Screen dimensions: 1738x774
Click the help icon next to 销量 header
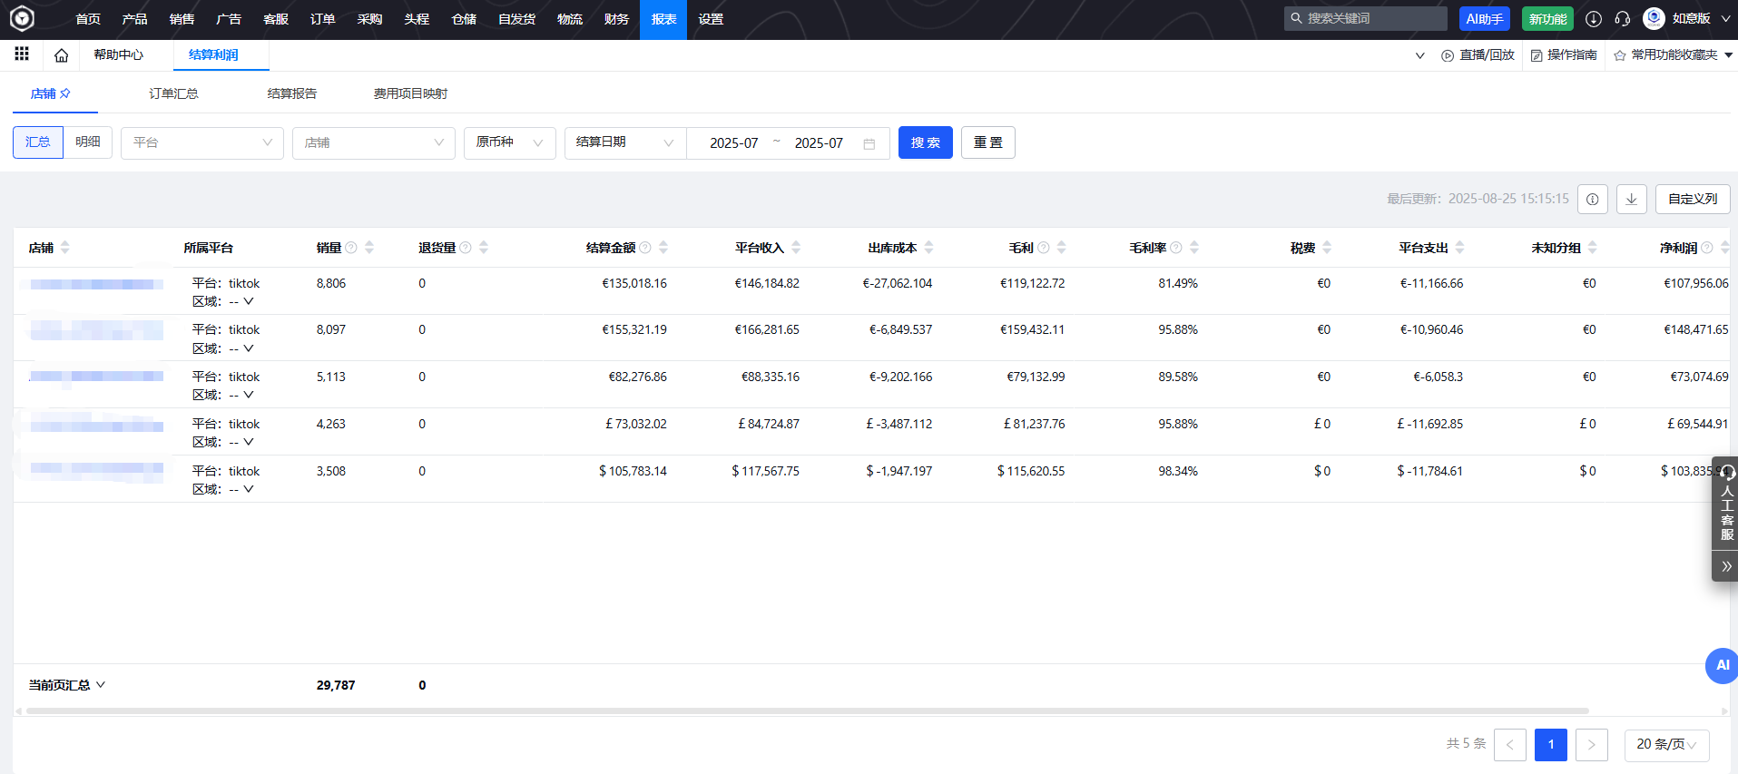351,248
